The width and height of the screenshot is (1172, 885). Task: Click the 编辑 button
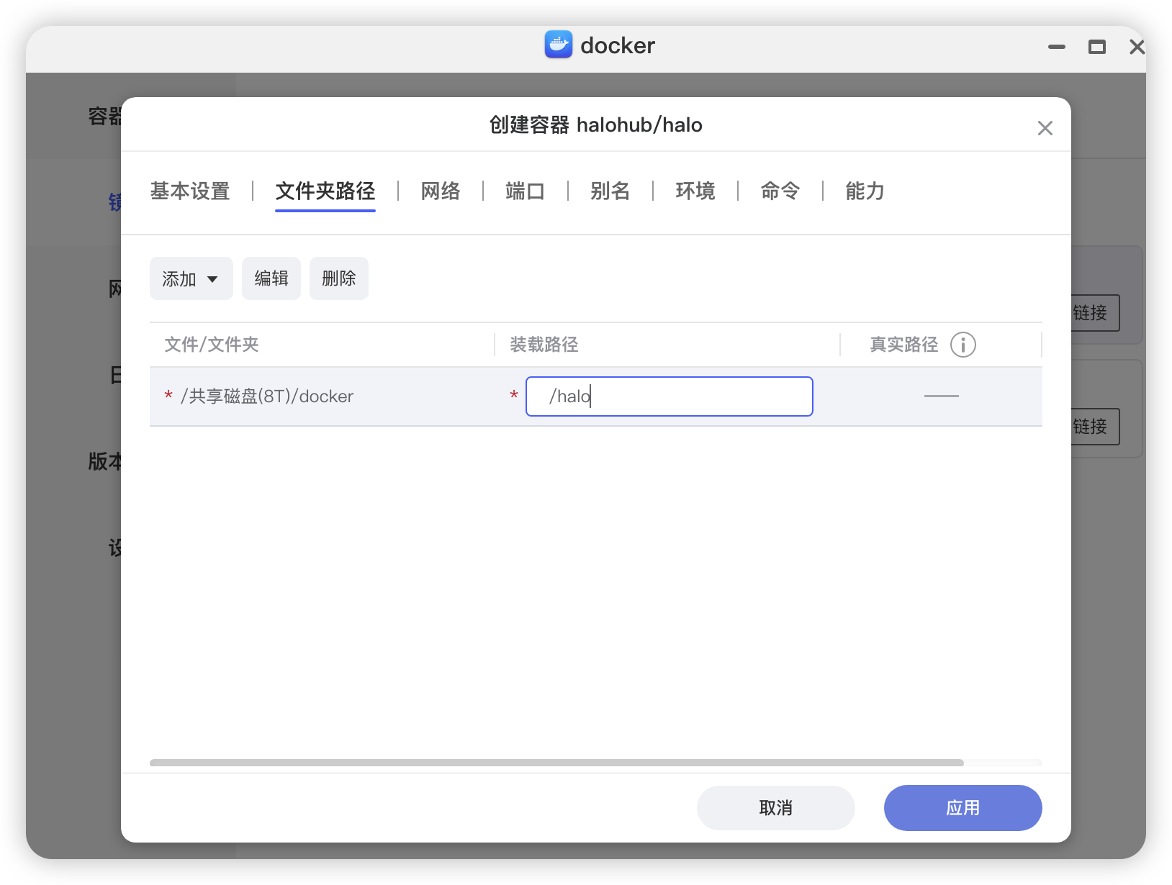click(x=271, y=278)
